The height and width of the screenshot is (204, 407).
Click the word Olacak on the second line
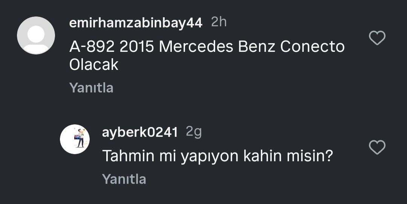94,65
